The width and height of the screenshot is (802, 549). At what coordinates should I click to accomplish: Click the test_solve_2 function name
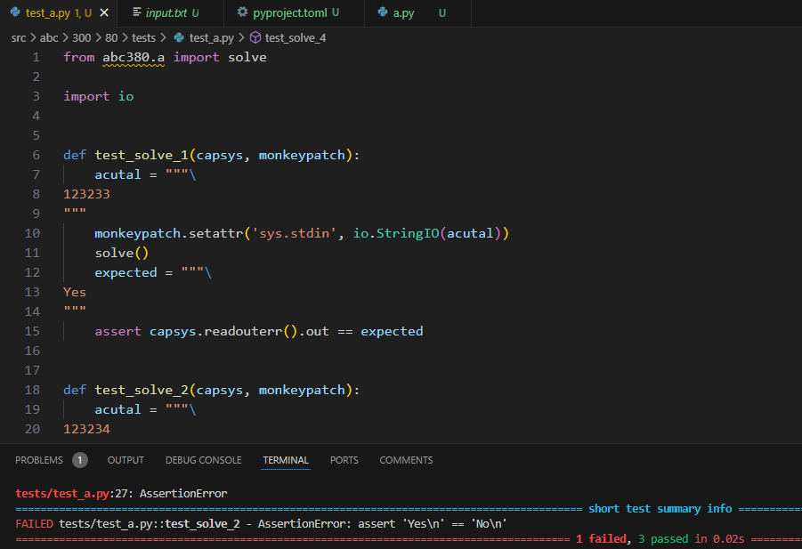click(x=142, y=390)
